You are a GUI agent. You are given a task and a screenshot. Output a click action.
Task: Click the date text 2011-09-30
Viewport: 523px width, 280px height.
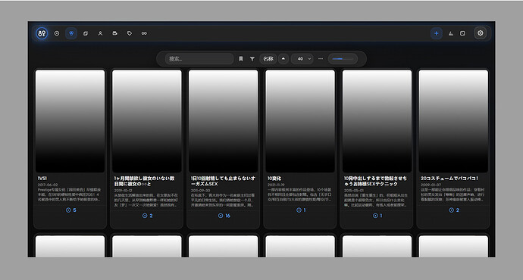200,190
